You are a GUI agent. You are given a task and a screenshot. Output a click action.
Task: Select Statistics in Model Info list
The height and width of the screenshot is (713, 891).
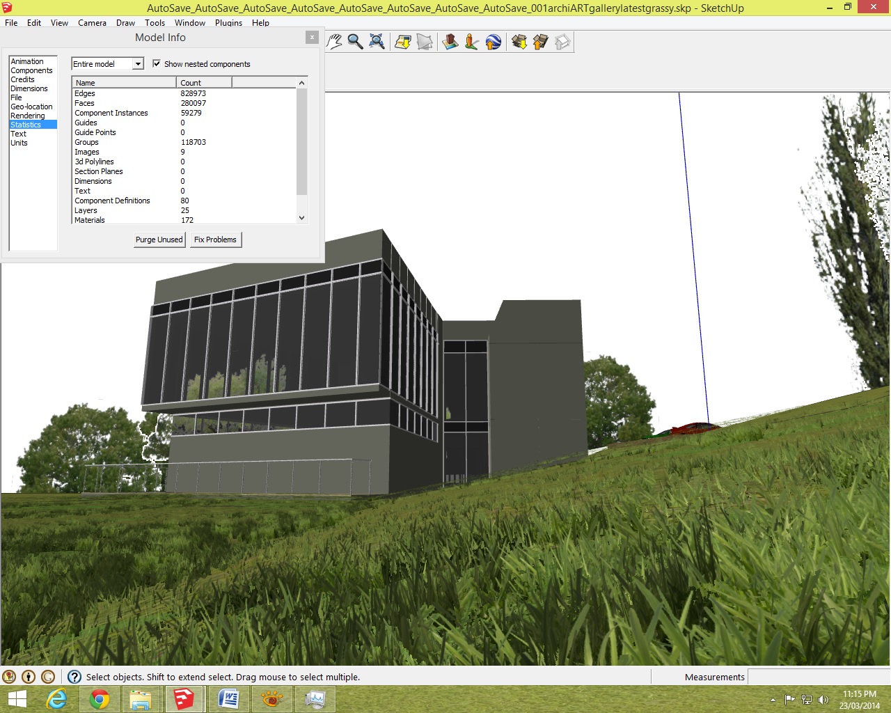tap(33, 125)
